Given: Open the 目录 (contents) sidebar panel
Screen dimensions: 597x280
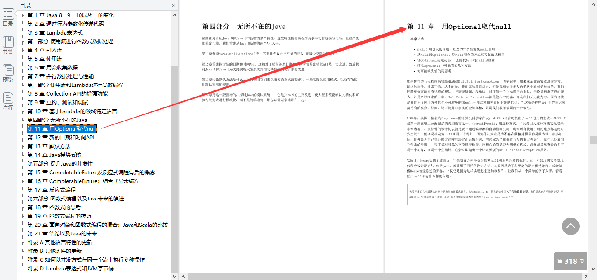Looking at the screenshot, I should [8, 17].
